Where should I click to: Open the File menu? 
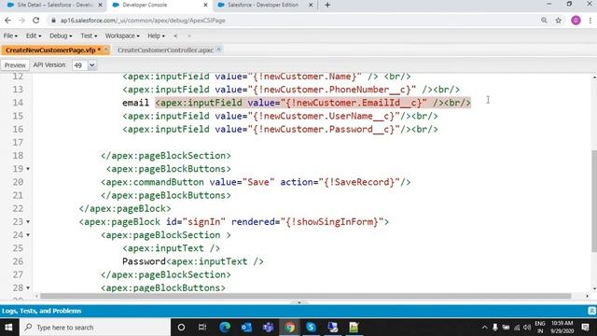click(x=10, y=35)
